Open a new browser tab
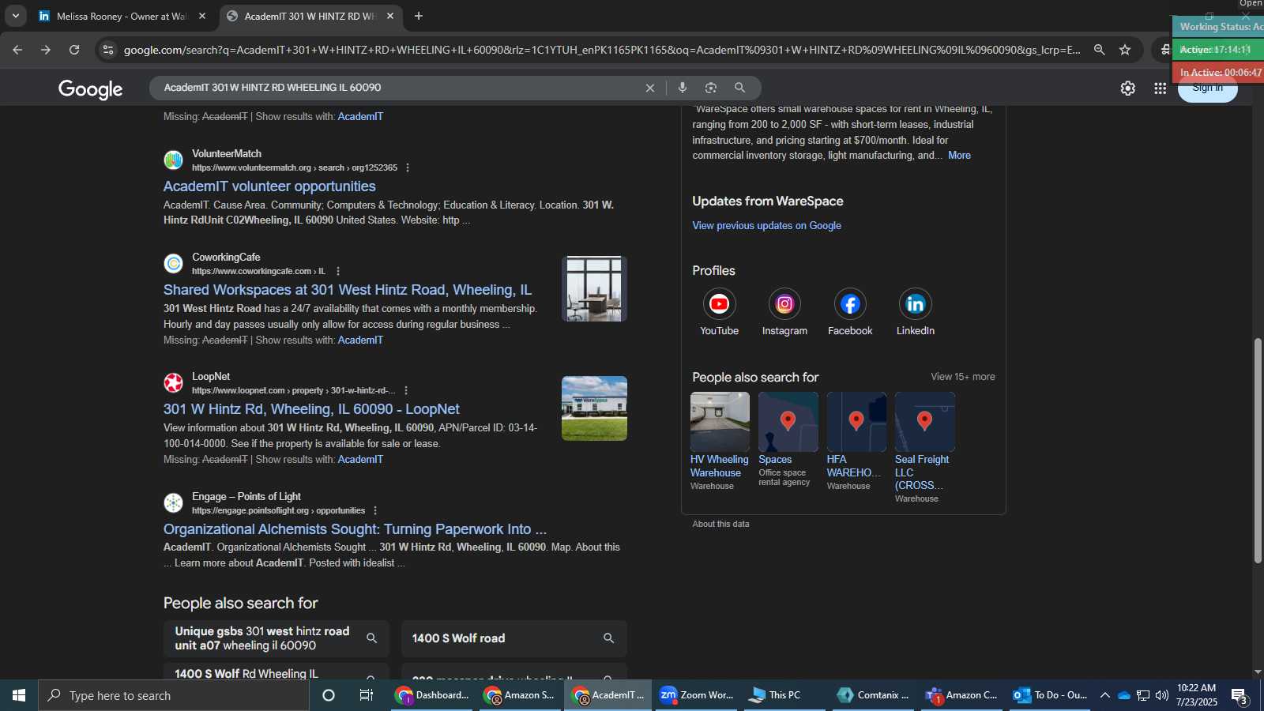This screenshot has height=711, width=1264. point(419,16)
